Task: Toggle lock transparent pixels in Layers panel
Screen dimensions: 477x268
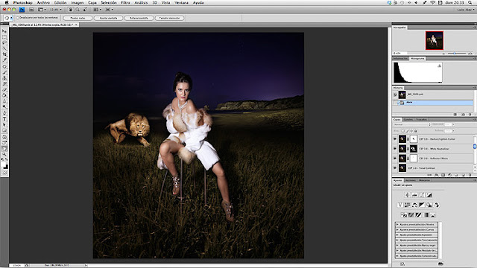Action: pos(402,131)
